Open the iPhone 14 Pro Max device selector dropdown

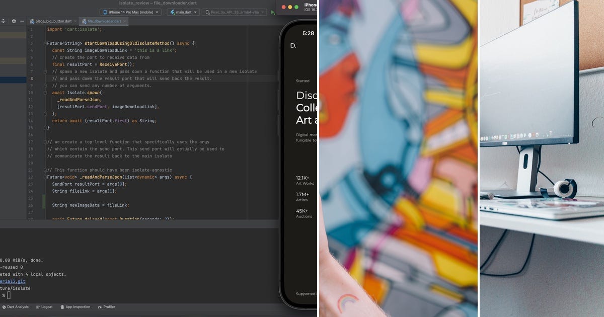click(157, 12)
